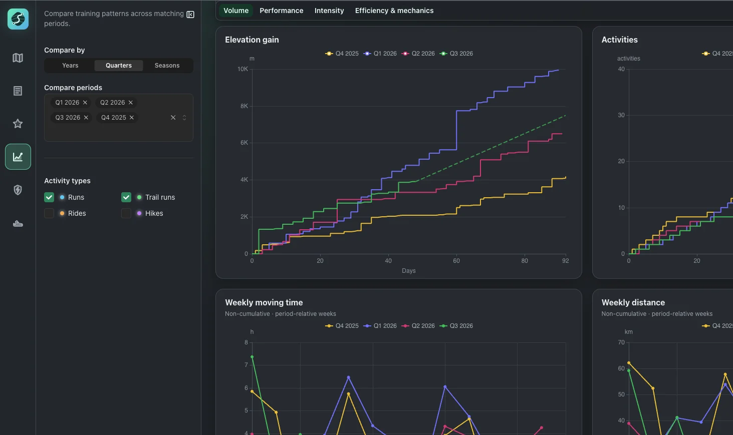Image resolution: width=733 pixels, height=435 pixels.
Task: Click the Days axis label
Action: coord(409,271)
